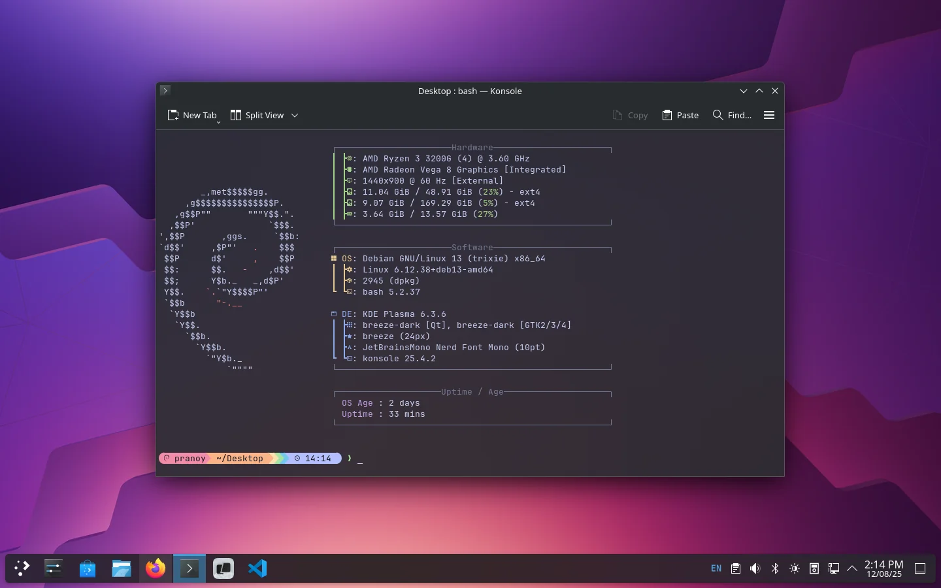Open the KDE application launcher
Viewport: 941px width, 588px height.
tap(22, 568)
